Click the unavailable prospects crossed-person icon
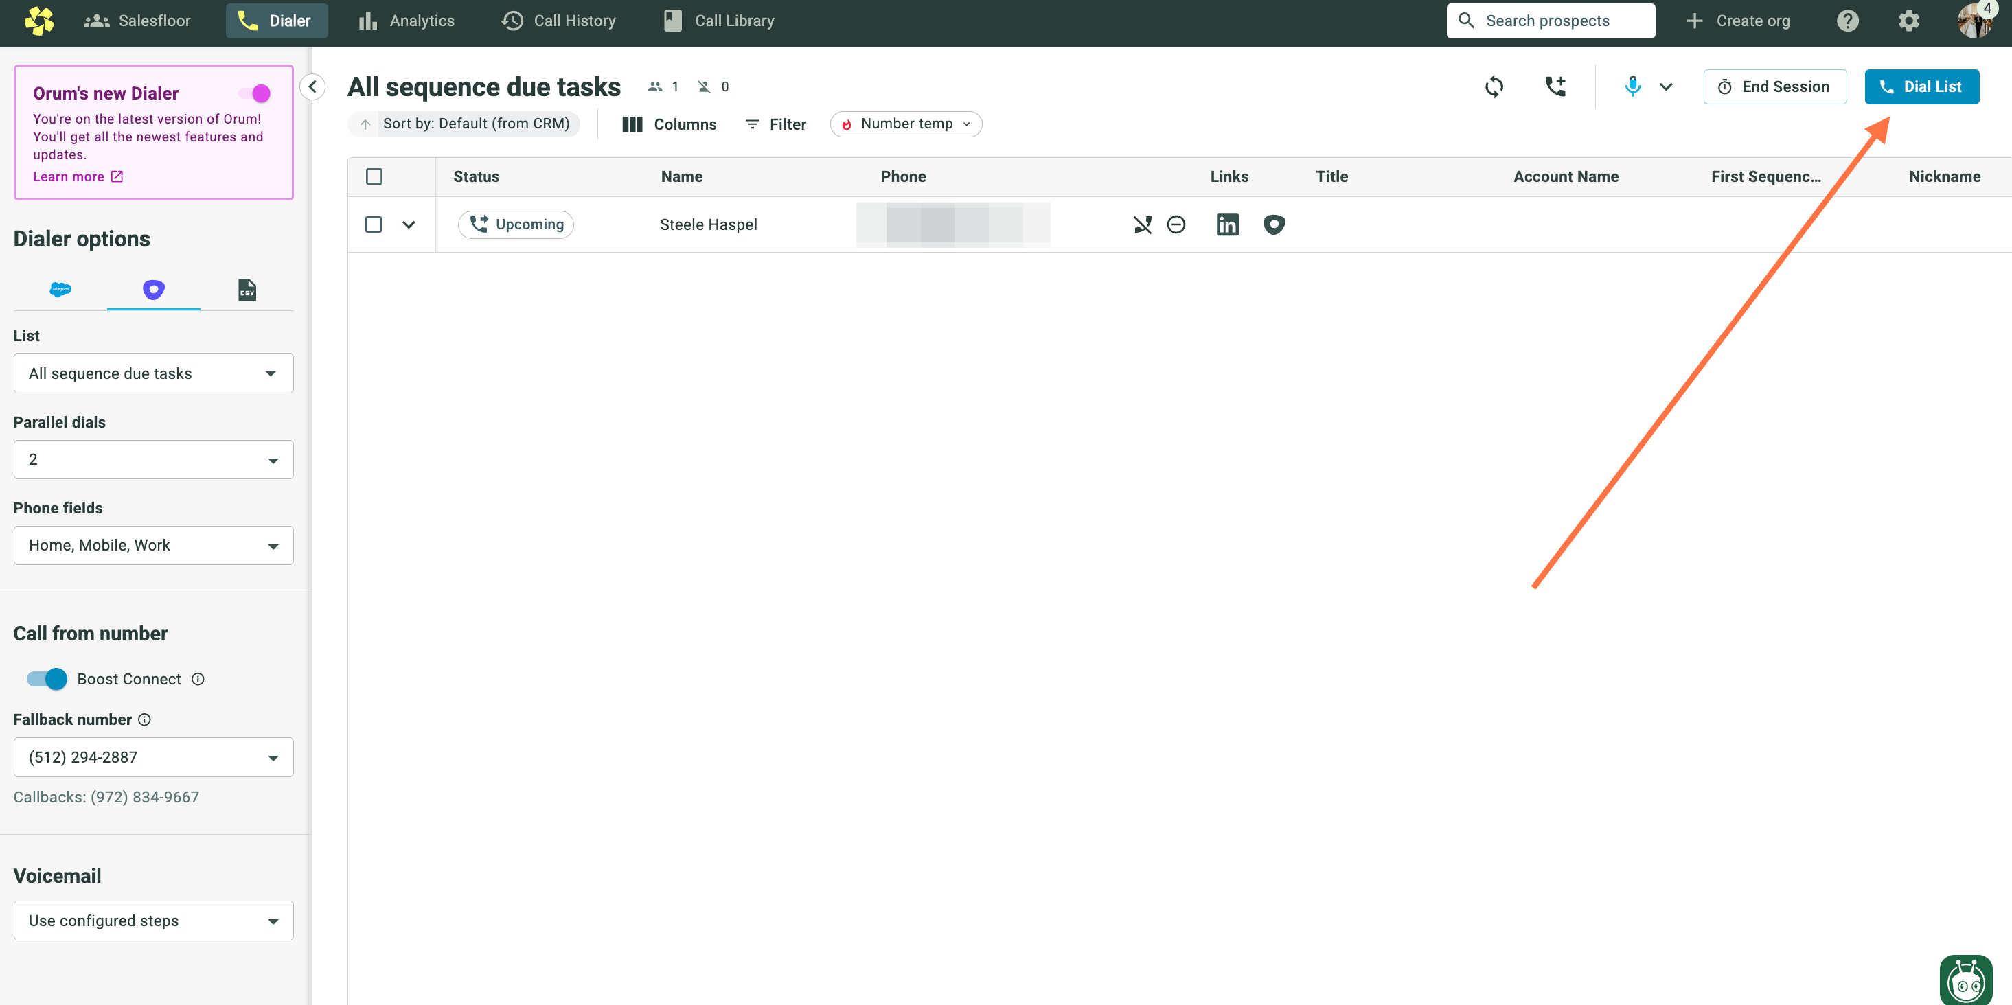This screenshot has height=1005, width=2012. click(704, 86)
